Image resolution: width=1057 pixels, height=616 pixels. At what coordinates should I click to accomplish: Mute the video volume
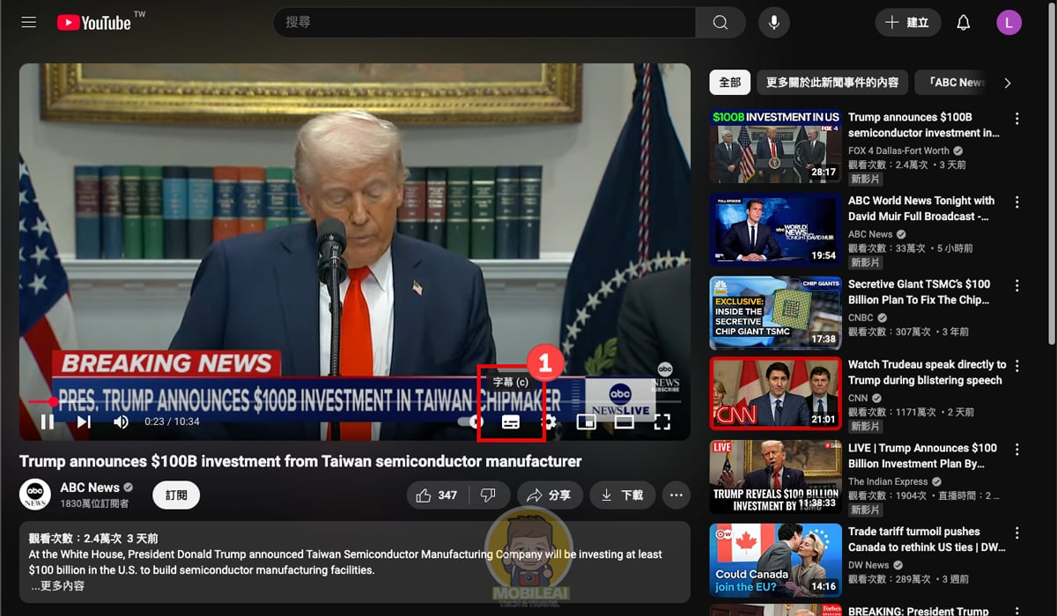(121, 422)
